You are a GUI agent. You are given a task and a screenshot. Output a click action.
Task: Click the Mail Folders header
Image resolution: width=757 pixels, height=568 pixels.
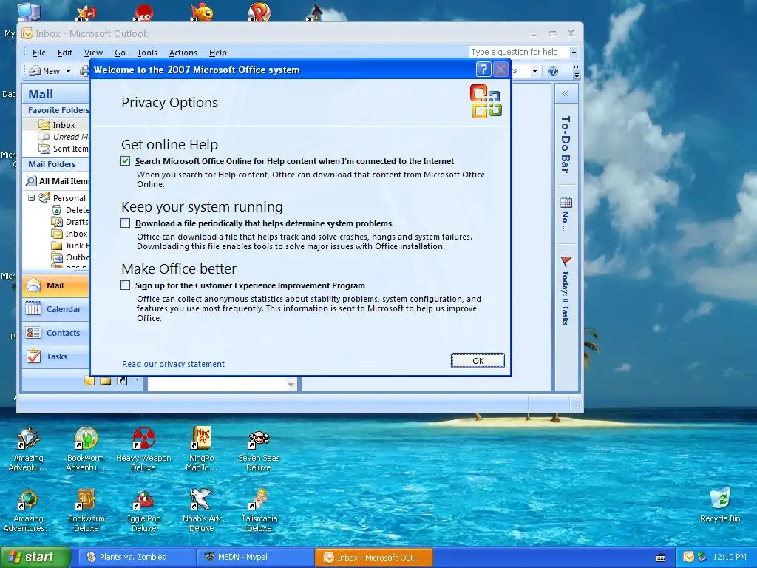56,164
